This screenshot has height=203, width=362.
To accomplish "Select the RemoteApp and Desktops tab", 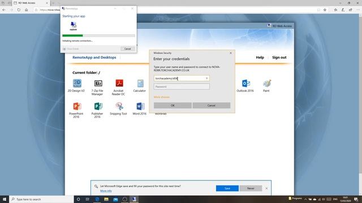I will (x=94, y=58).
